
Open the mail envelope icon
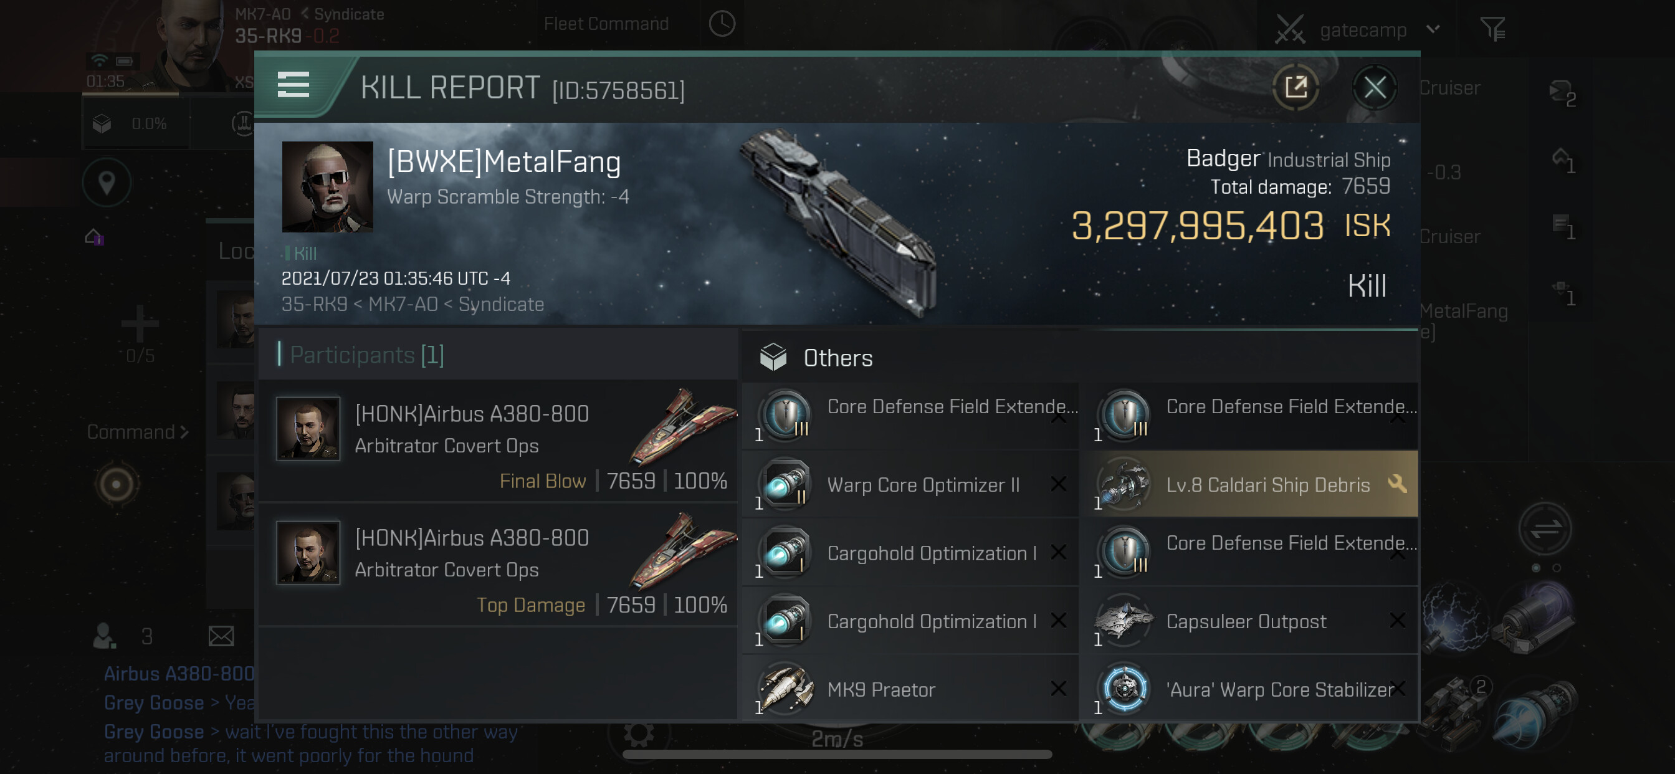pyautogui.click(x=221, y=636)
